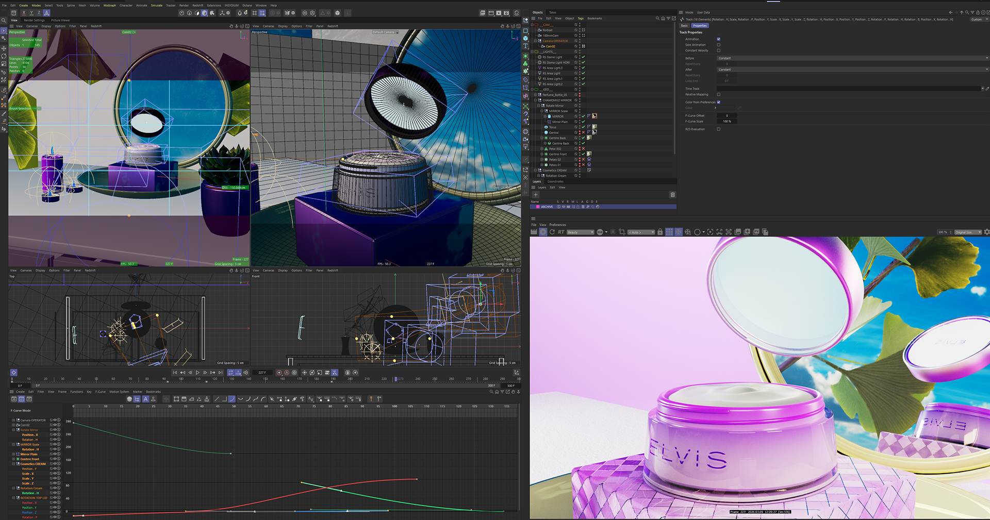990x520 pixels.
Task: Toggle the Autokeying icon
Action: pyautogui.click(x=287, y=373)
